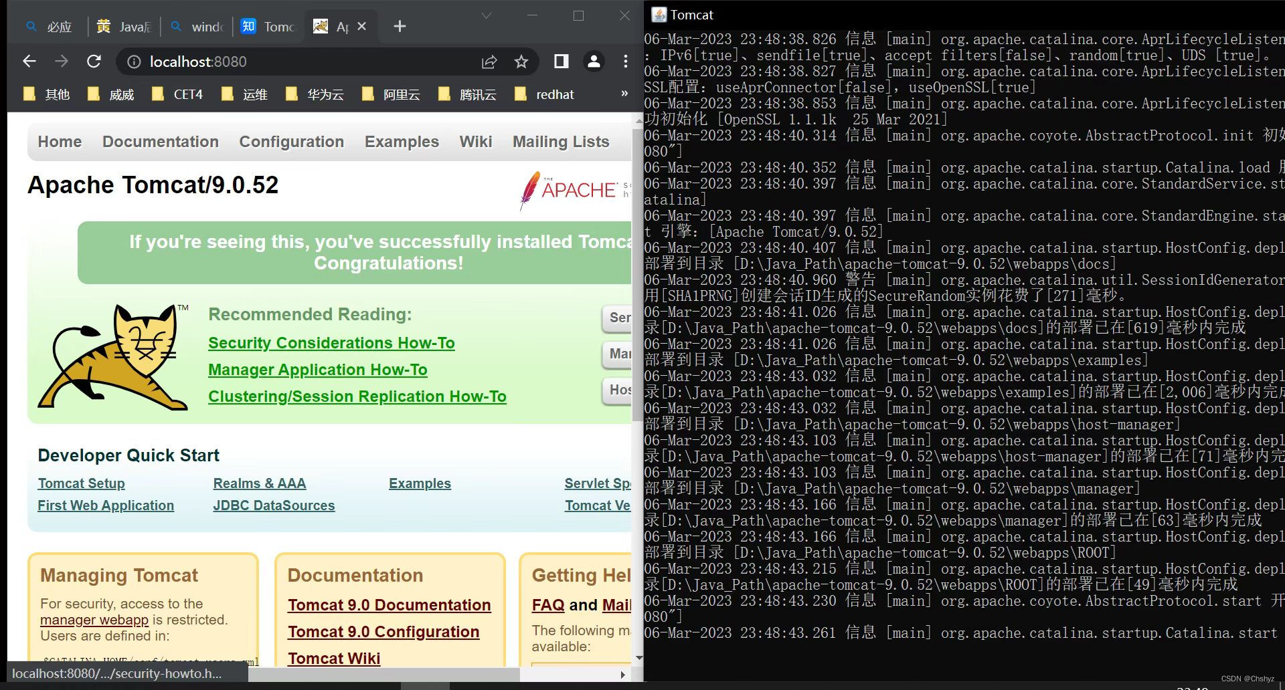1285x690 pixels.
Task: Open Tomcat 9.0 Configuration link
Action: pos(383,632)
